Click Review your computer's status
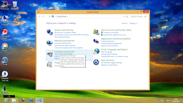This screenshot has height=103, width=183. (x=65, y=32)
